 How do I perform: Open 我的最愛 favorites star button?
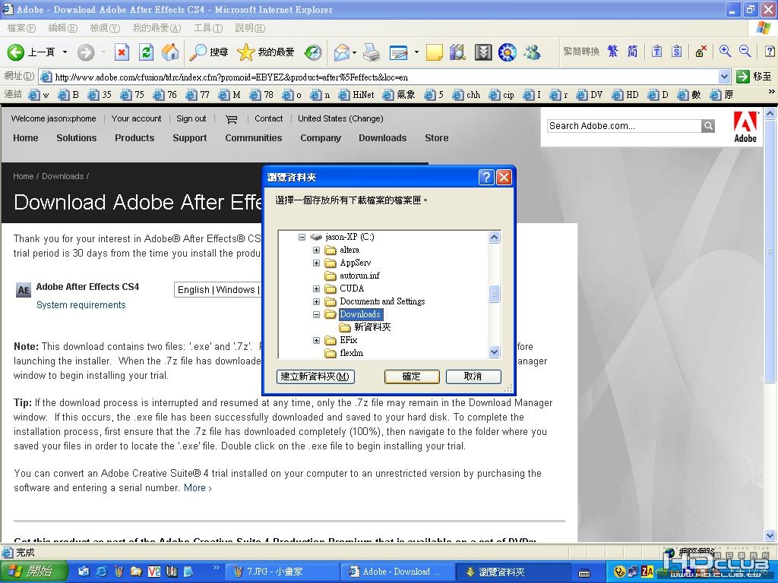pyautogui.click(x=265, y=52)
